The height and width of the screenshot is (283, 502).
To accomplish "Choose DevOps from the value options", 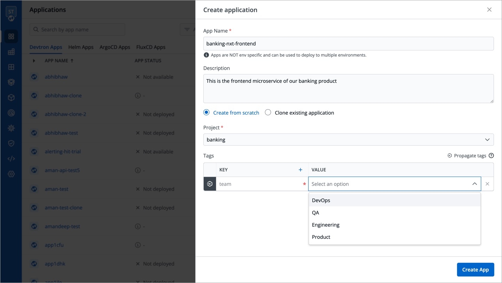I will [x=321, y=200].
